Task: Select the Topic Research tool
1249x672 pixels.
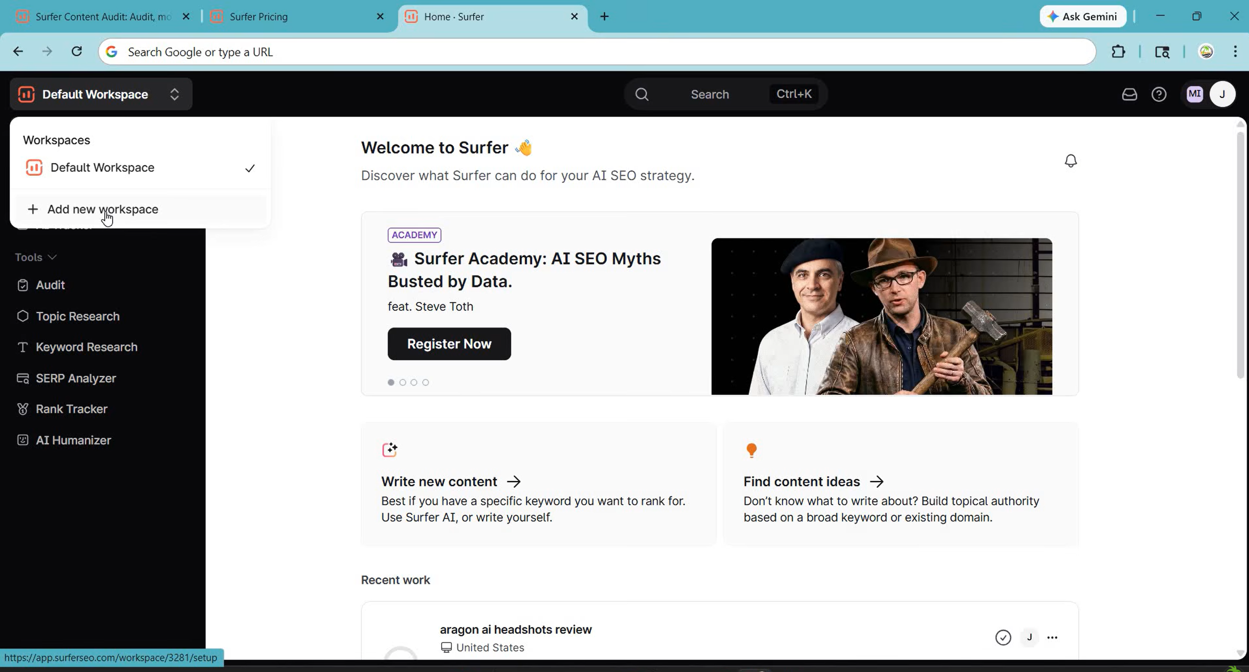Action: point(78,316)
